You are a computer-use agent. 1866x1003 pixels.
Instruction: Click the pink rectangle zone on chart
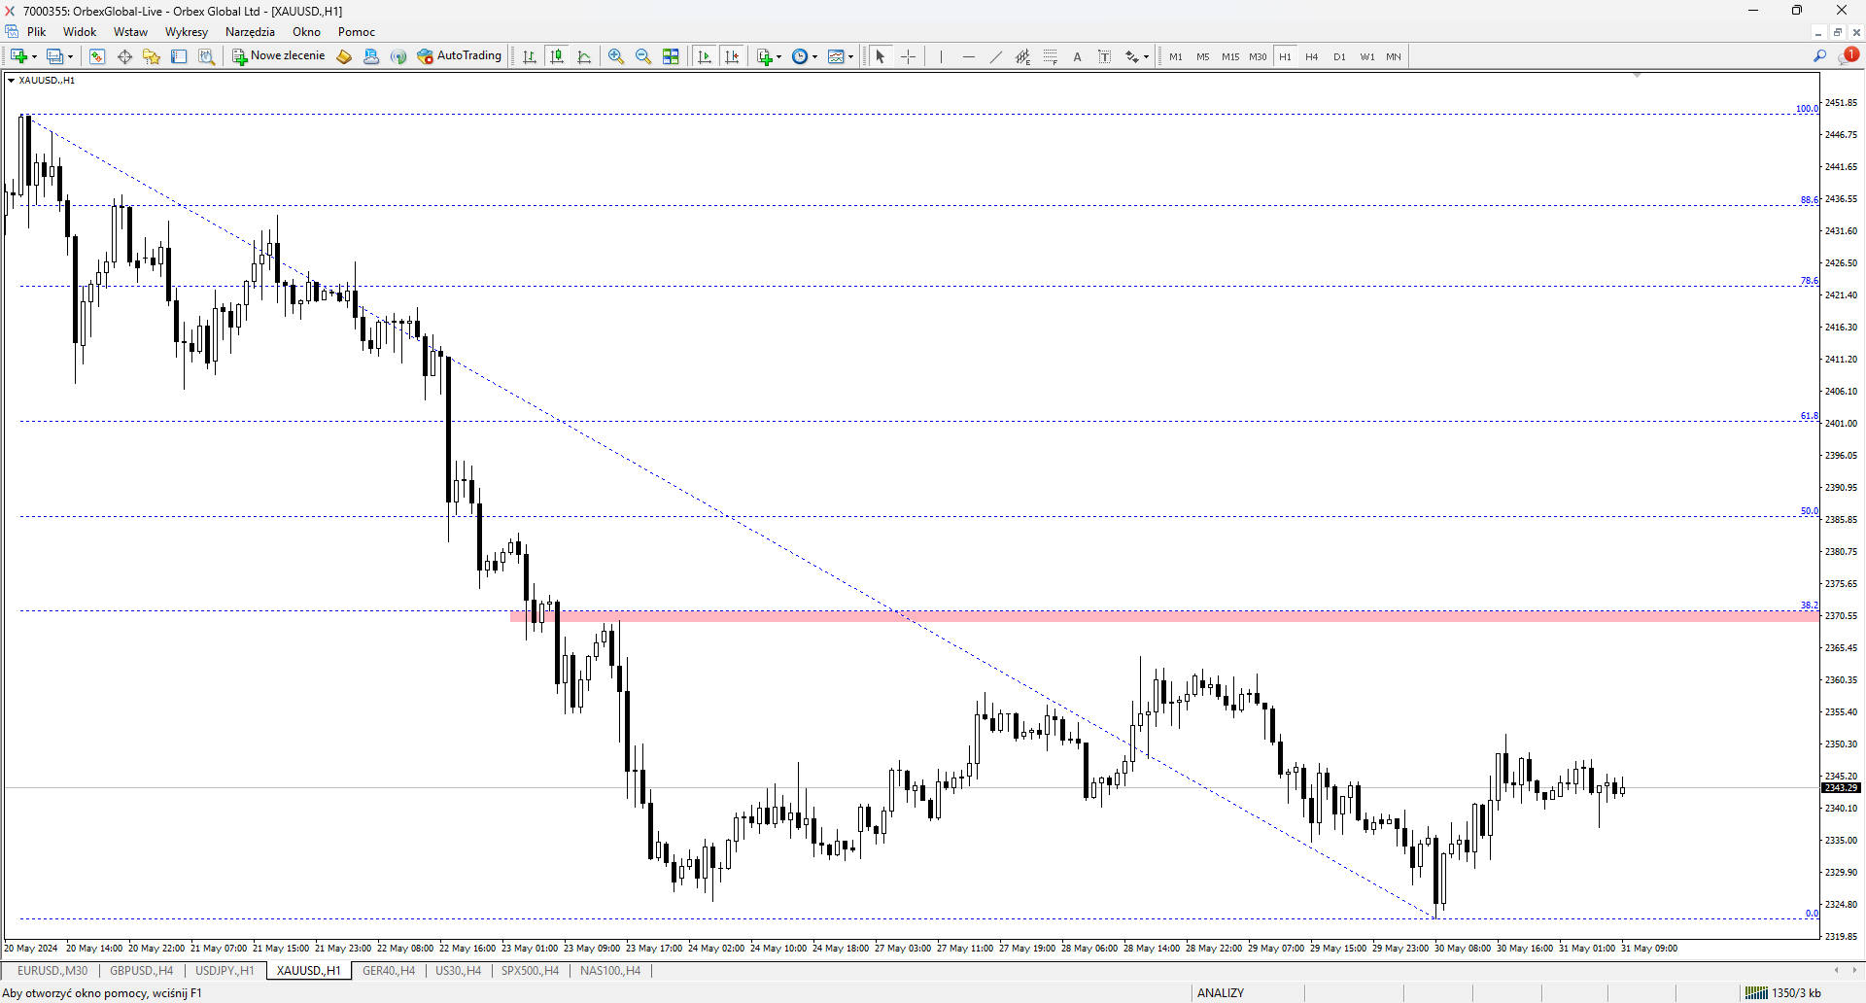tap(1164, 616)
